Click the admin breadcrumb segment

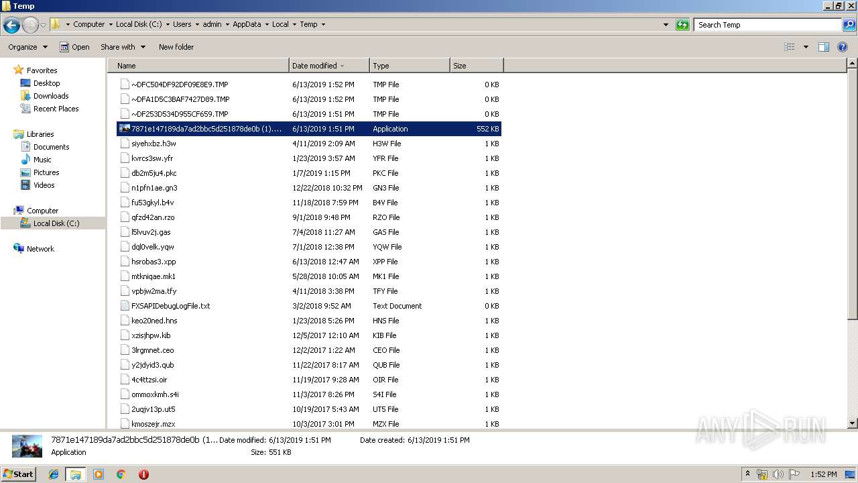tap(212, 24)
